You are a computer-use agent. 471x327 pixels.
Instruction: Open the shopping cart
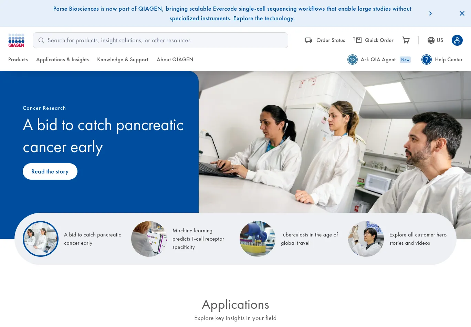click(x=406, y=40)
